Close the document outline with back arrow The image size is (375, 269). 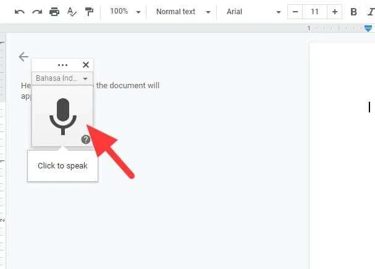point(23,57)
